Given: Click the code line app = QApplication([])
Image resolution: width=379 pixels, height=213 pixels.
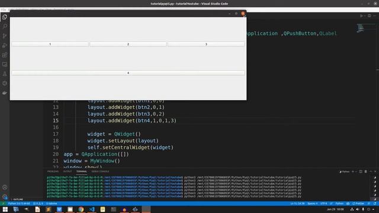Looking at the screenshot, I should (96, 154).
